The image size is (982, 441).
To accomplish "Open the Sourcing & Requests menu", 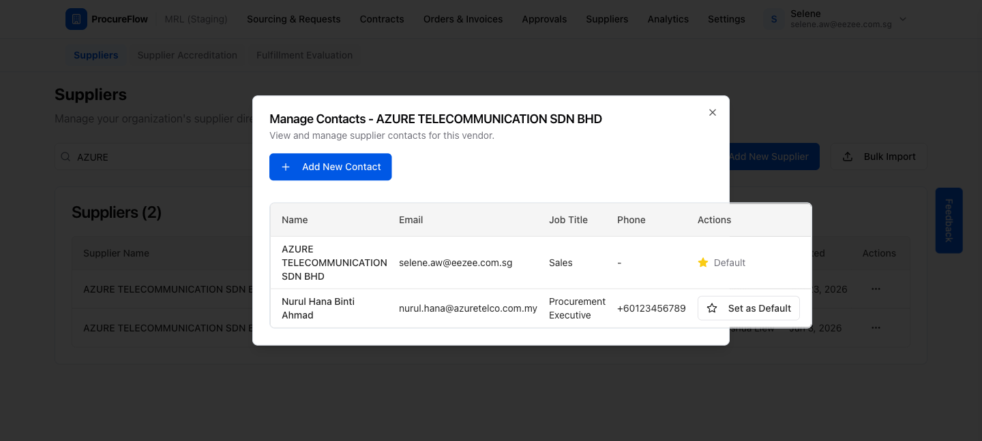I will (x=293, y=19).
